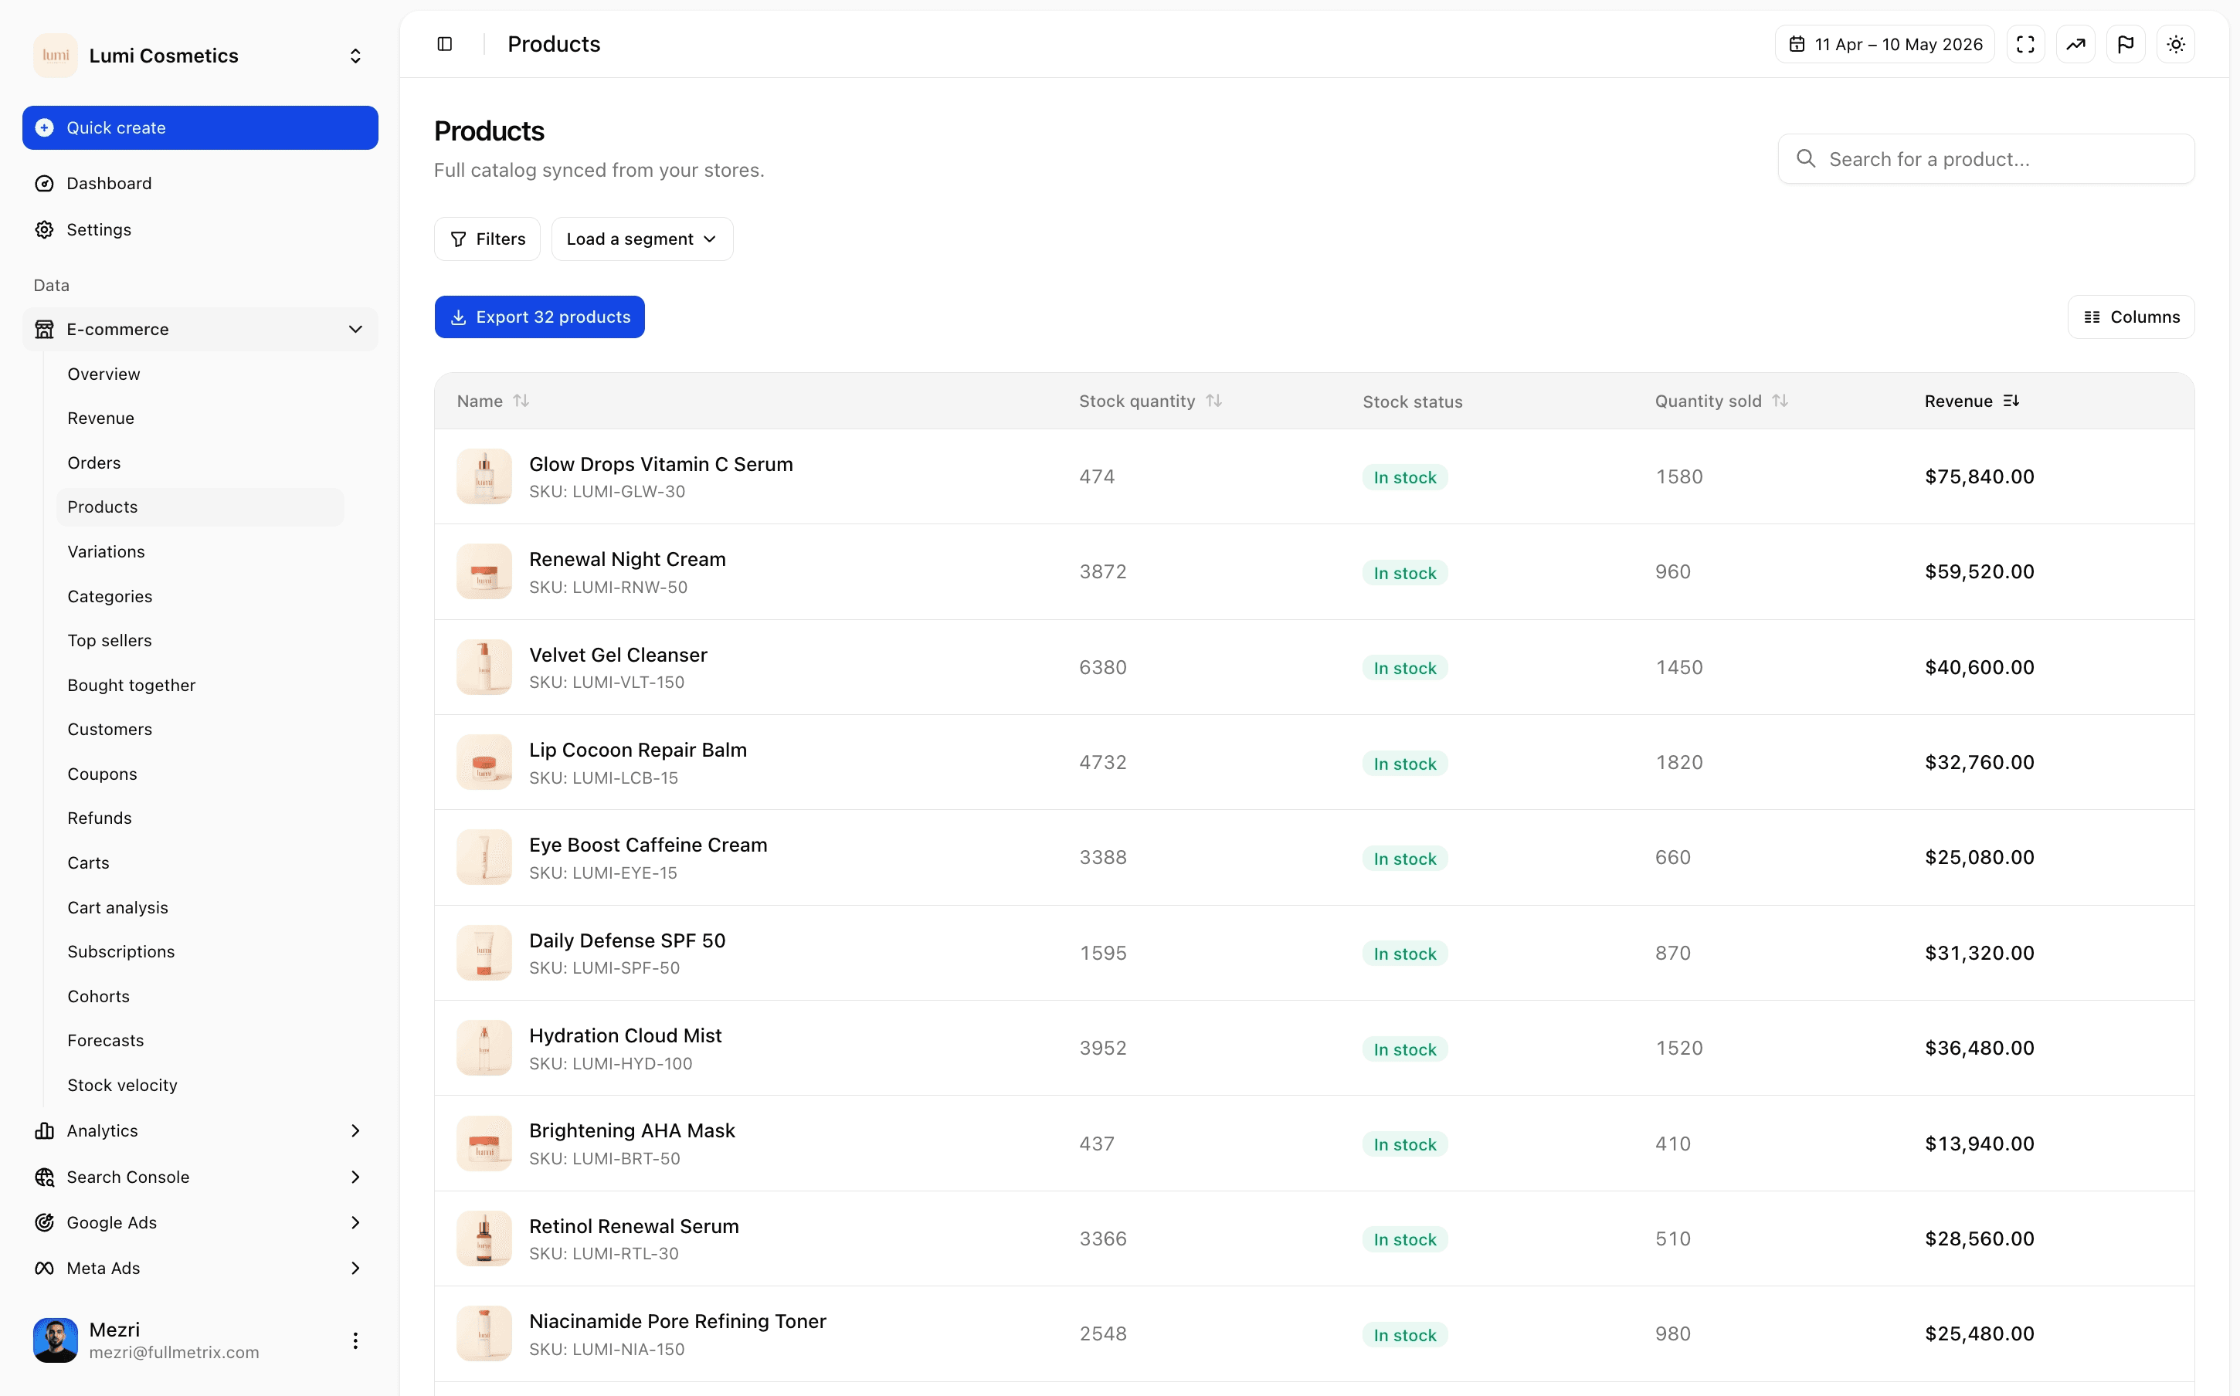Click Hydration Cloud Mist image
The height and width of the screenshot is (1396, 2240).
pyautogui.click(x=484, y=1048)
